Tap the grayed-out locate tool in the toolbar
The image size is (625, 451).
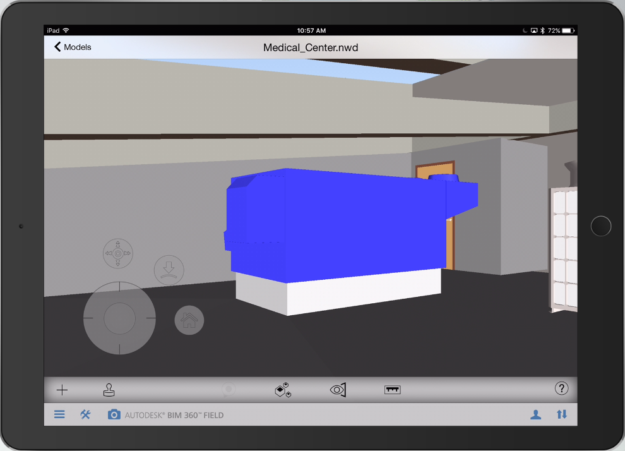[228, 390]
